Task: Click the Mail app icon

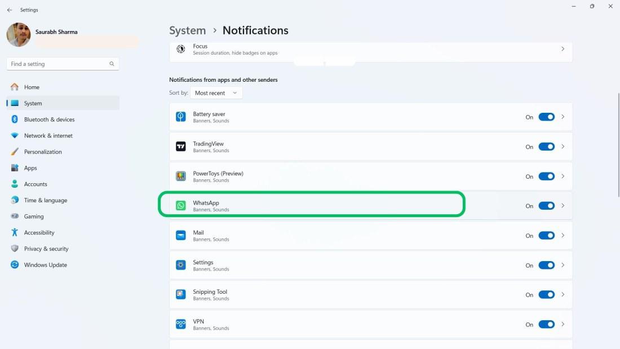Action: [180, 236]
